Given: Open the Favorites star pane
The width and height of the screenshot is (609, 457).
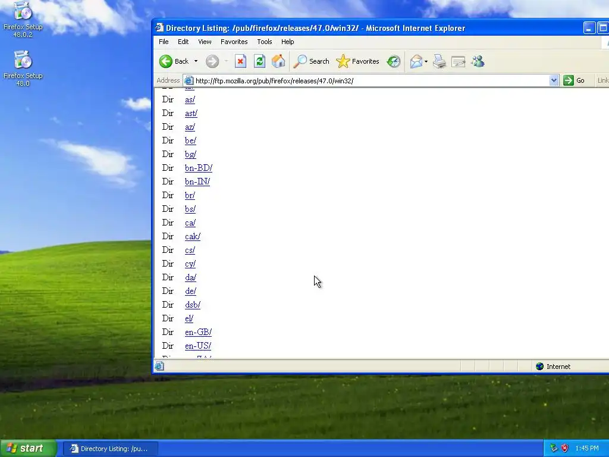Looking at the screenshot, I should pos(357,61).
